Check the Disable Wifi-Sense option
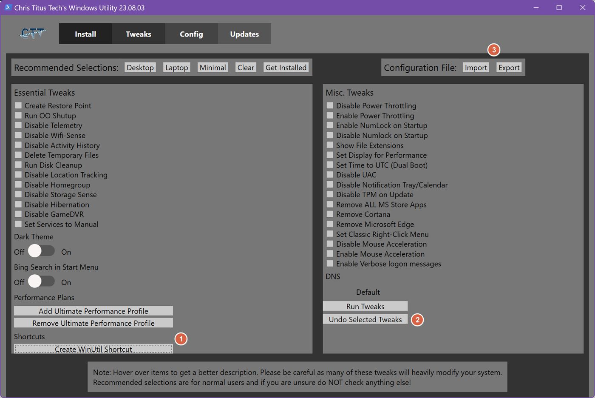595x398 pixels. 18,135
